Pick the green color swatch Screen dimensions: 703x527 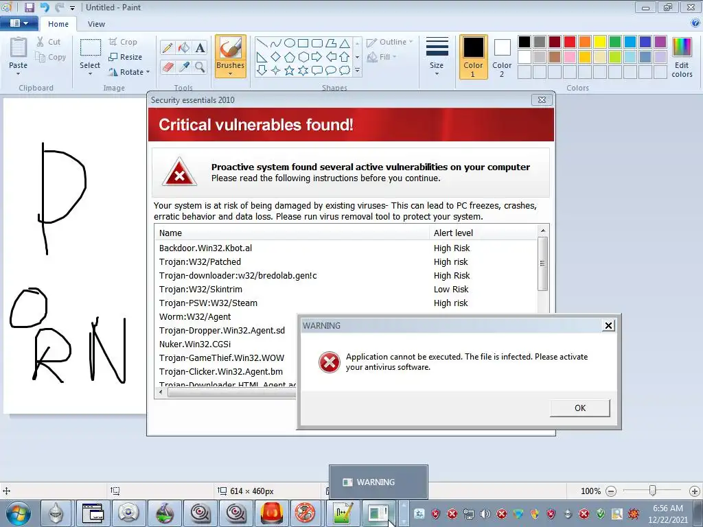615,42
